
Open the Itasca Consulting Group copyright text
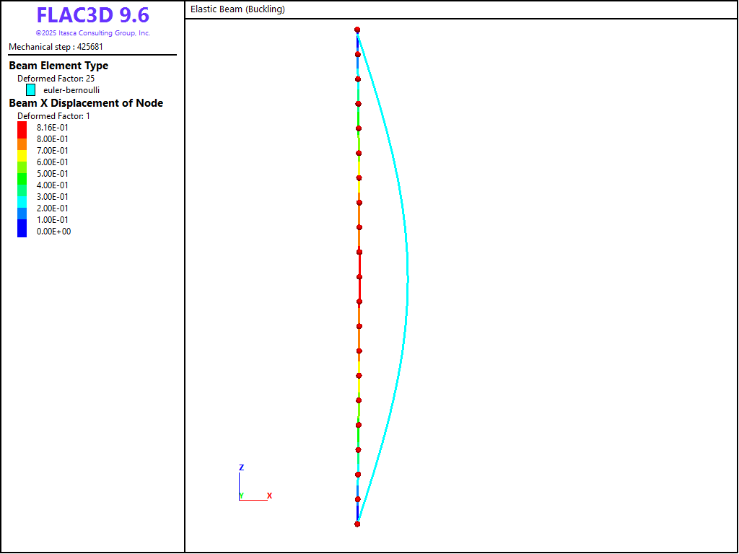[x=92, y=33]
